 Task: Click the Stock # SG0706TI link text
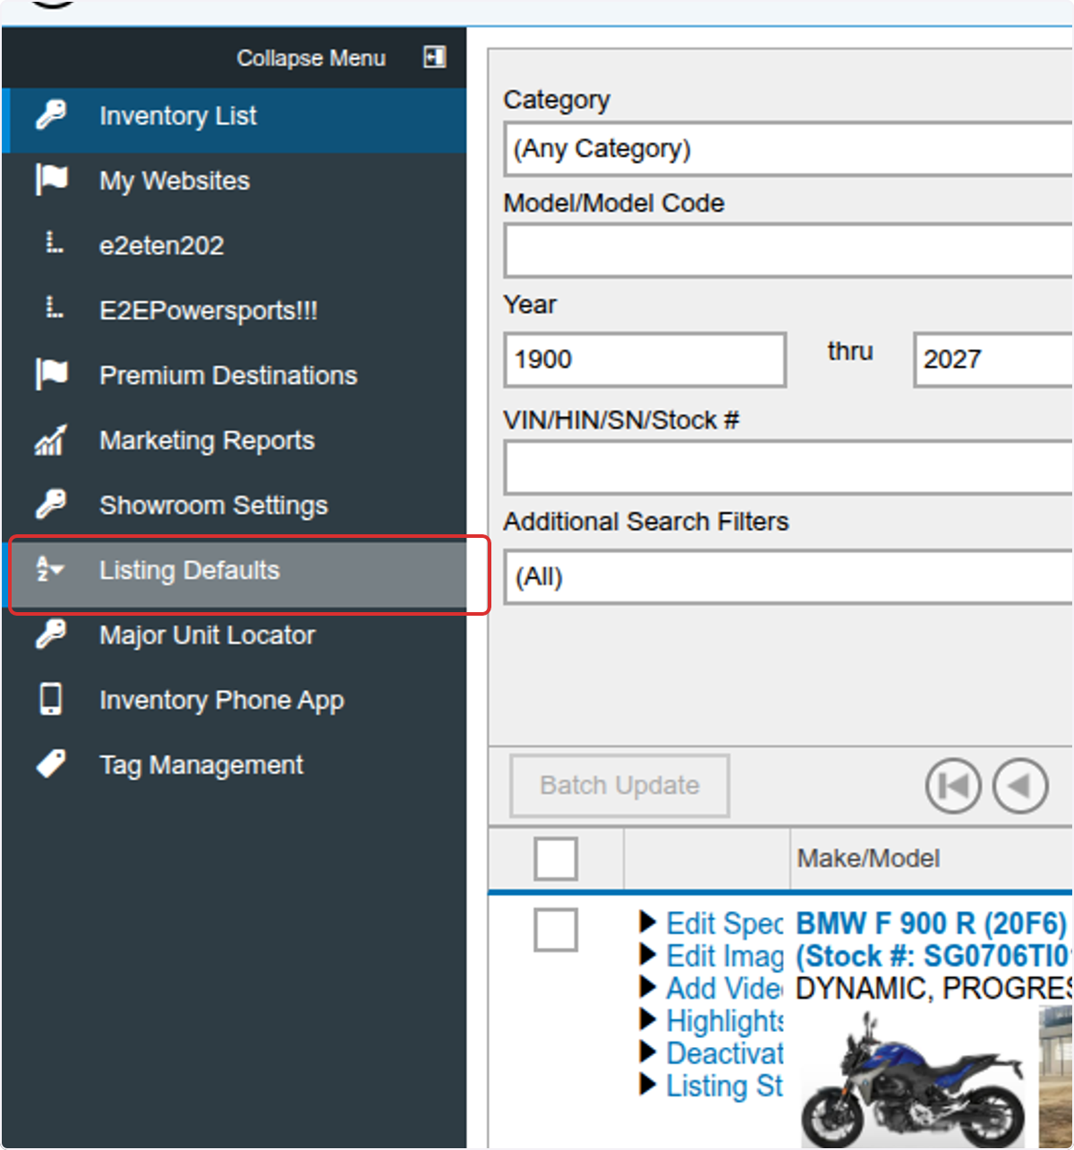(933, 956)
